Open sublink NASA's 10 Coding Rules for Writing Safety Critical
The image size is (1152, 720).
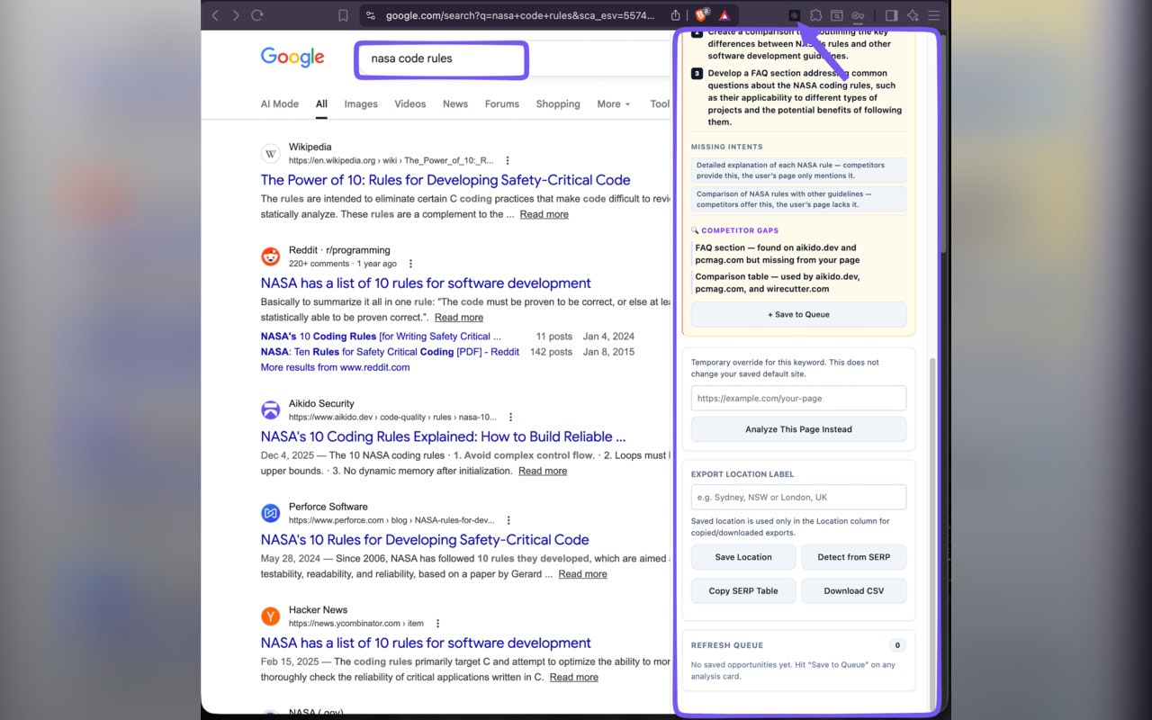pyautogui.click(x=382, y=337)
